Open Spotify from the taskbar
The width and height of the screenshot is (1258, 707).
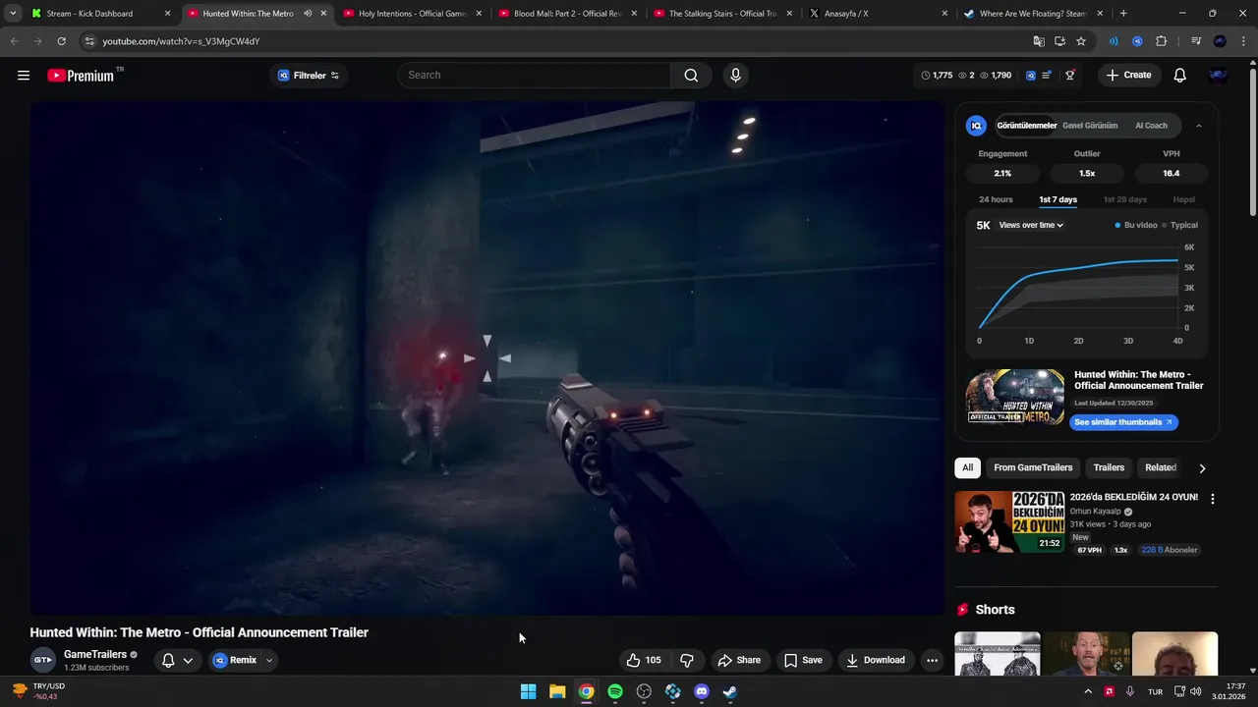pyautogui.click(x=615, y=691)
